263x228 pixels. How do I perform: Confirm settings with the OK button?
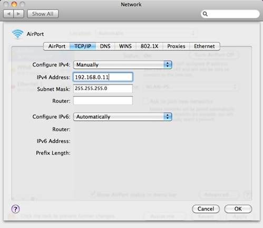pos(238,209)
